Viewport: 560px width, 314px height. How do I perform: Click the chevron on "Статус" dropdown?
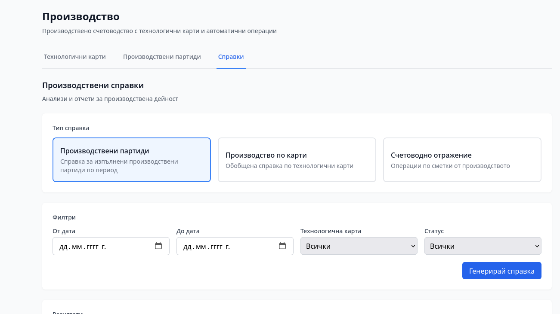[536, 246]
